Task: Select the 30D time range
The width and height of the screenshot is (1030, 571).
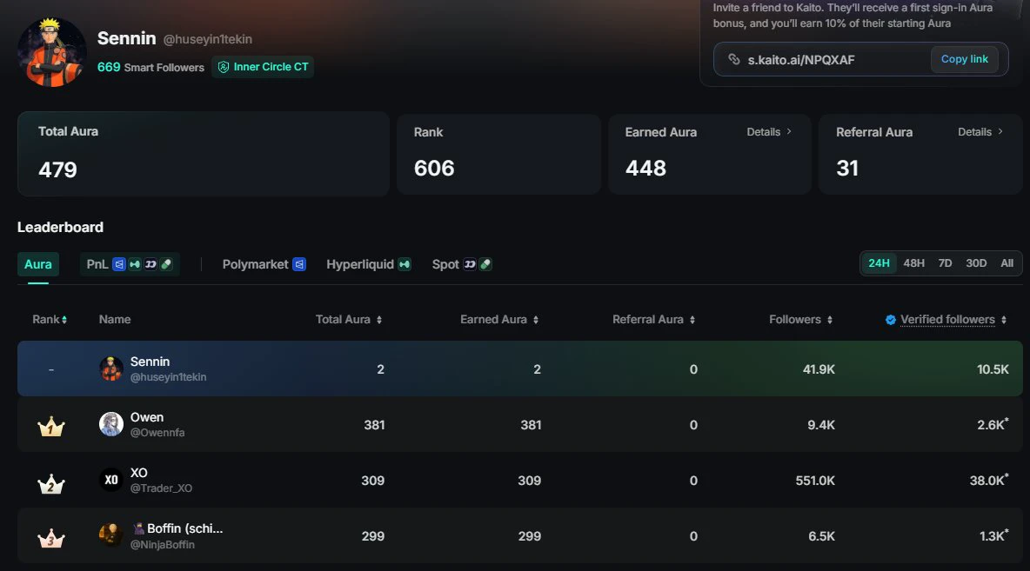Action: click(976, 263)
